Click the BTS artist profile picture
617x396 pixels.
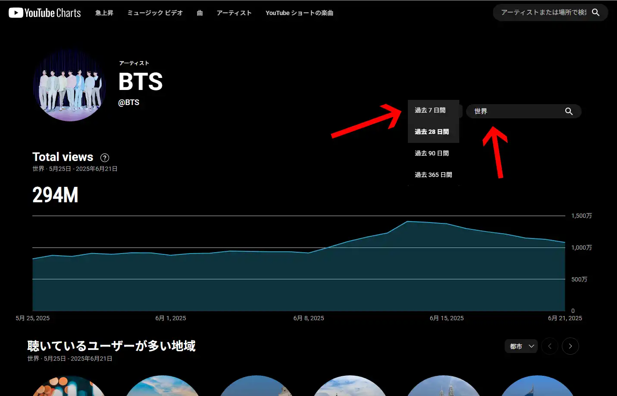[x=70, y=85]
